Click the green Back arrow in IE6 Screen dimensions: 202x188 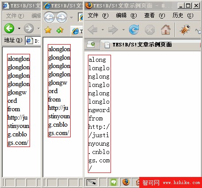coord(9,28)
